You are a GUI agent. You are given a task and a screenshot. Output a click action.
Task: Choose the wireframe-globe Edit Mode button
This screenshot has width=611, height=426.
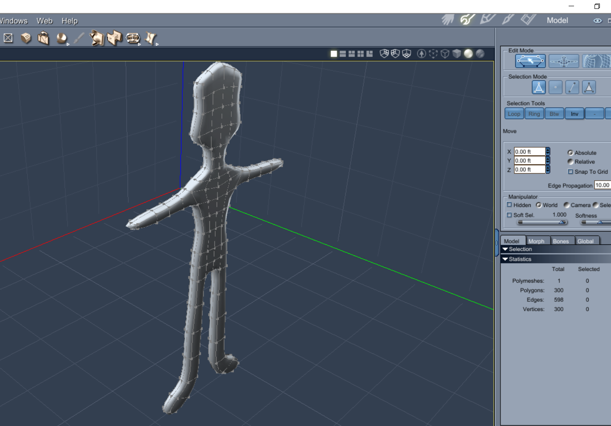pyautogui.click(x=597, y=61)
